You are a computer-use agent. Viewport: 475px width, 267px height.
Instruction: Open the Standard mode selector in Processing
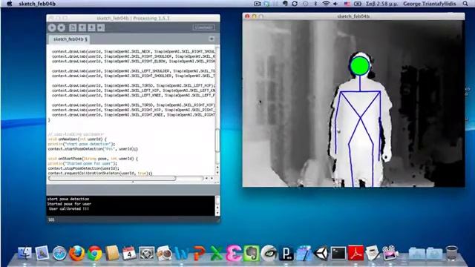204,27
